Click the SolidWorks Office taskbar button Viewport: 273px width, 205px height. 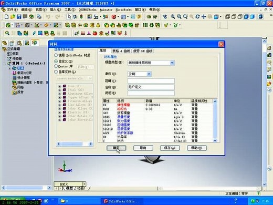click(122, 201)
